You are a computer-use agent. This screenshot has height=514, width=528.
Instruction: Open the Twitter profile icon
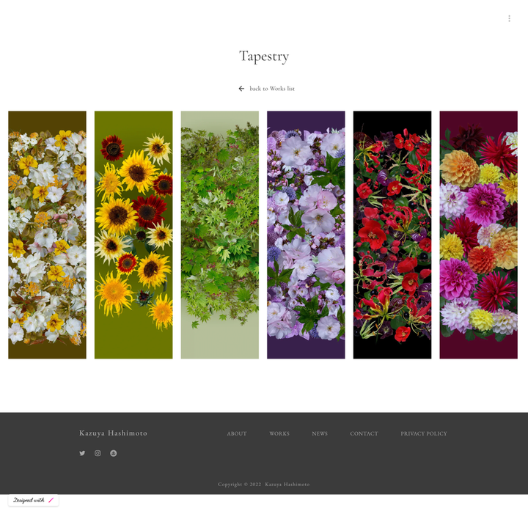[82, 453]
